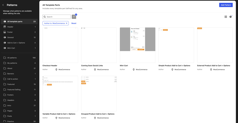Focus the Search patterns field
Screen dimensions: 238x123
click(57, 17)
